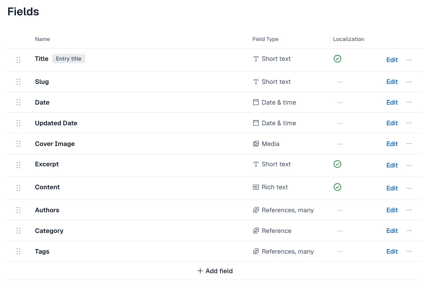Click the localization checkmark for Content

pyautogui.click(x=337, y=187)
